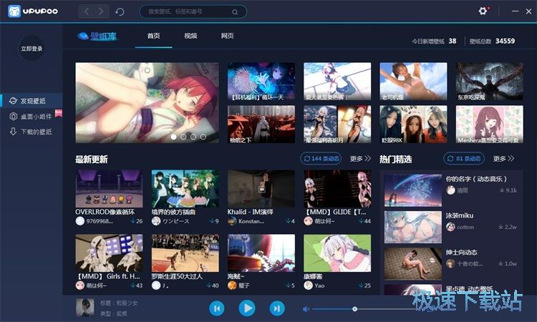Open the 康娜酱 wallpaper thumbnail

(337, 253)
